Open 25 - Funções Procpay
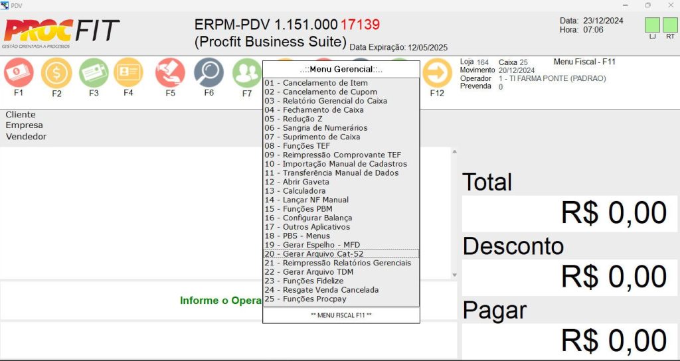 [341, 299]
